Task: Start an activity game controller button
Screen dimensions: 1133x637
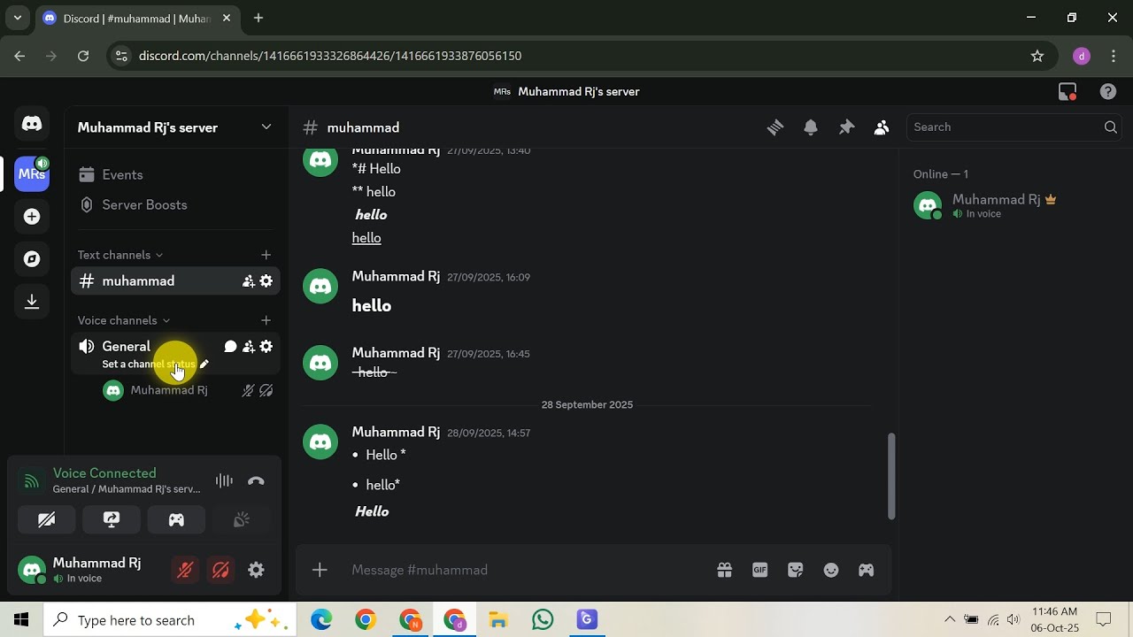Action: pyautogui.click(x=176, y=520)
